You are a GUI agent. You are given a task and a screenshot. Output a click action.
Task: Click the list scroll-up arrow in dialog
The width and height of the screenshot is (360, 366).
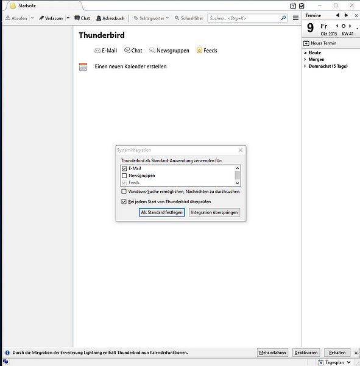tap(238, 168)
